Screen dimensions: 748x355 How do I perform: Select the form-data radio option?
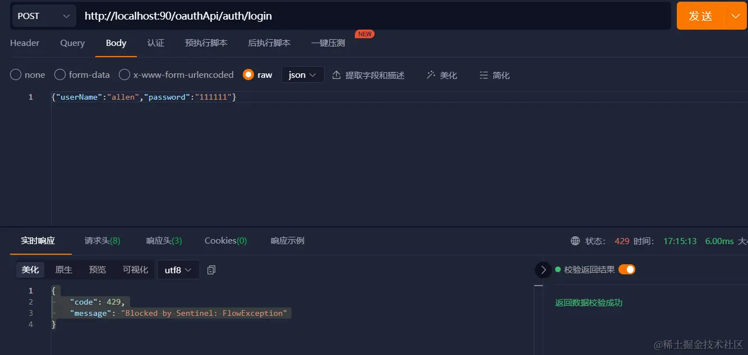coord(60,74)
